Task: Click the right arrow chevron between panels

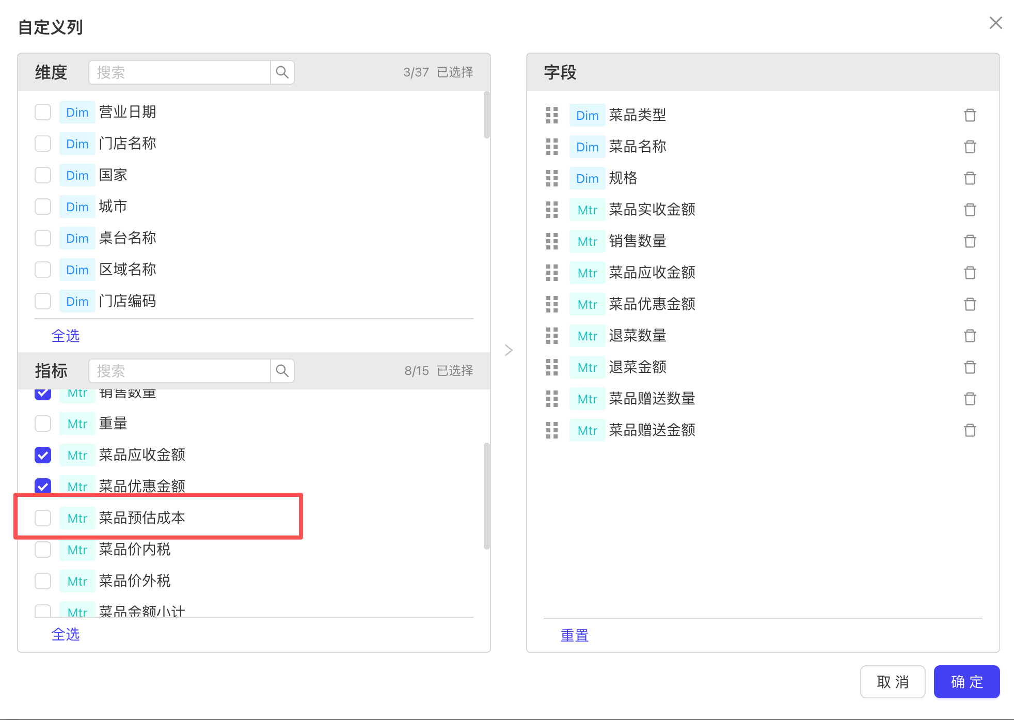Action: tap(509, 350)
